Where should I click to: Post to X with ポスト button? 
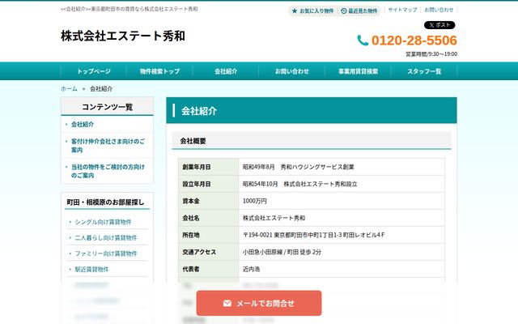click(x=439, y=25)
